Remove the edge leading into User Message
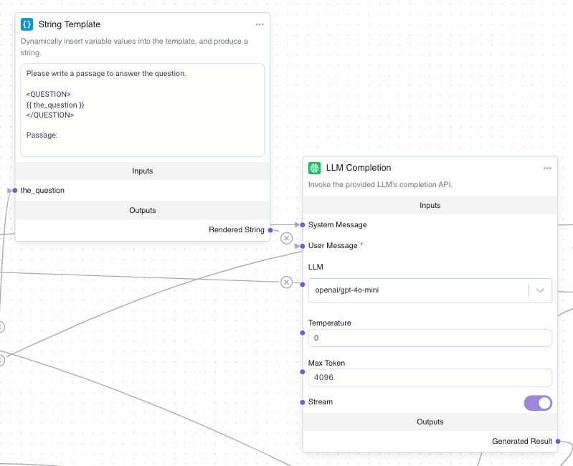Image resolution: width=573 pixels, height=466 pixels. tap(287, 238)
